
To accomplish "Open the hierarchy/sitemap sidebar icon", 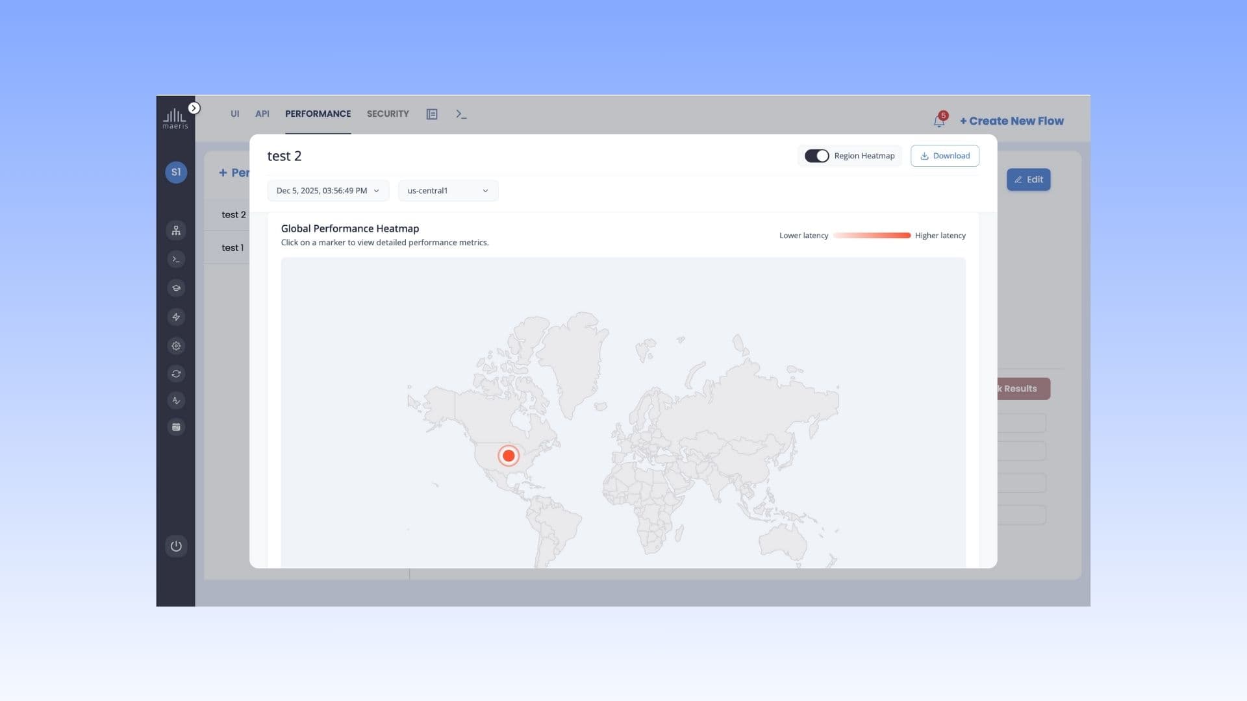I will tap(176, 230).
